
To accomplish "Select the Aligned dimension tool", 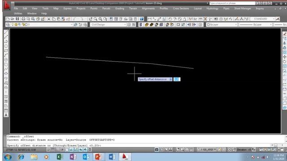I will pyautogui.click(x=154, y=19).
